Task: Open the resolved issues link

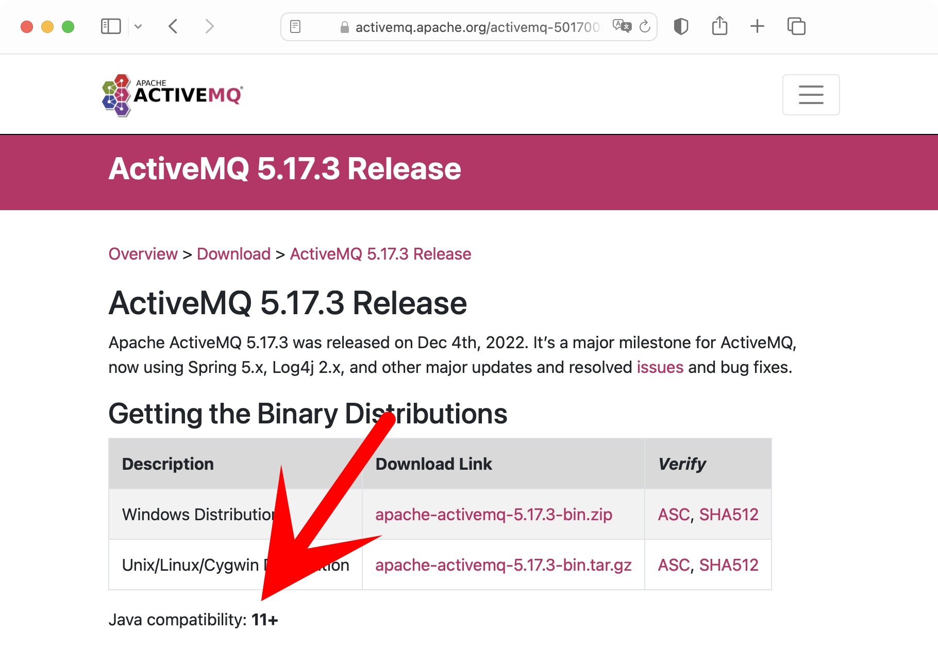Action: [660, 367]
